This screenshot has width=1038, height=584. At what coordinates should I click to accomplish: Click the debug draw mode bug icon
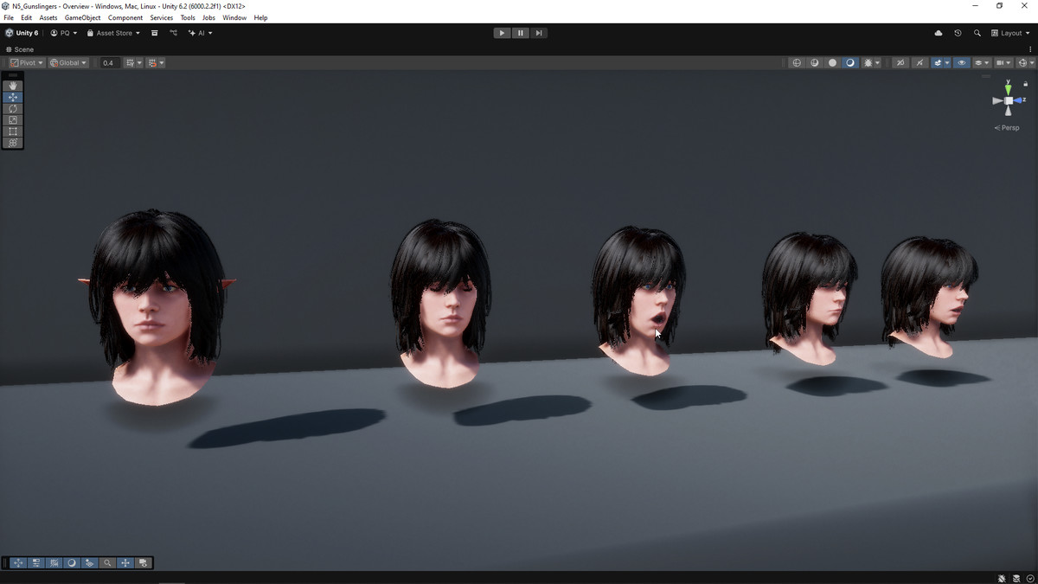868,62
